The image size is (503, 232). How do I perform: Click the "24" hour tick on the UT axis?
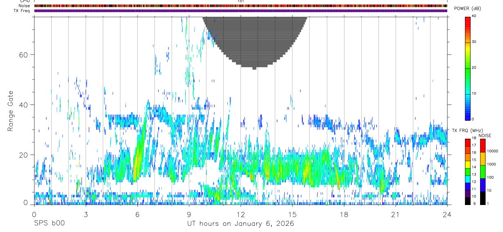(x=447, y=214)
